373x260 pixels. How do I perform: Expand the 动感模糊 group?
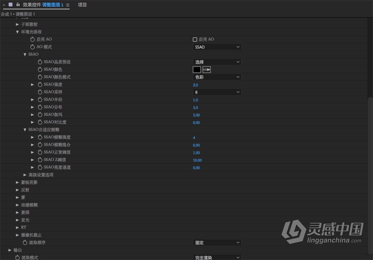17,205
